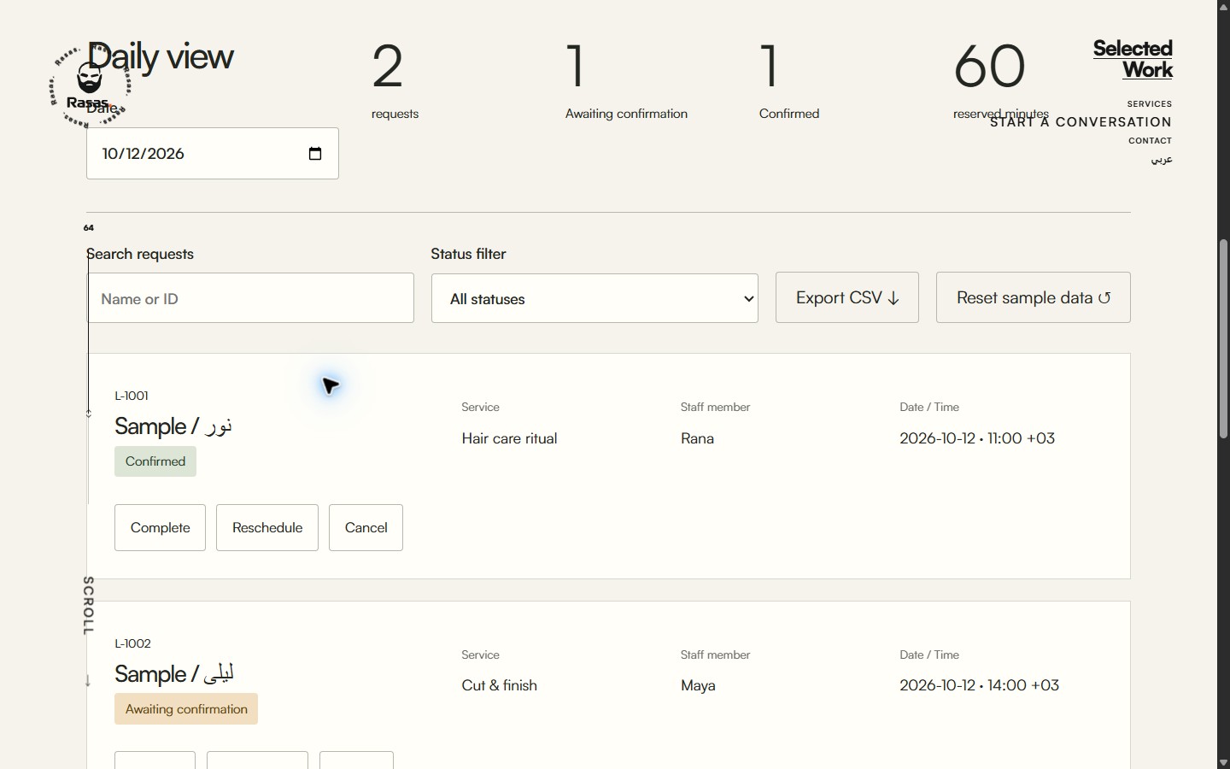The width and height of the screenshot is (1230, 769).
Task: Click the 60 reserved minutes stat
Action: 1001,81
